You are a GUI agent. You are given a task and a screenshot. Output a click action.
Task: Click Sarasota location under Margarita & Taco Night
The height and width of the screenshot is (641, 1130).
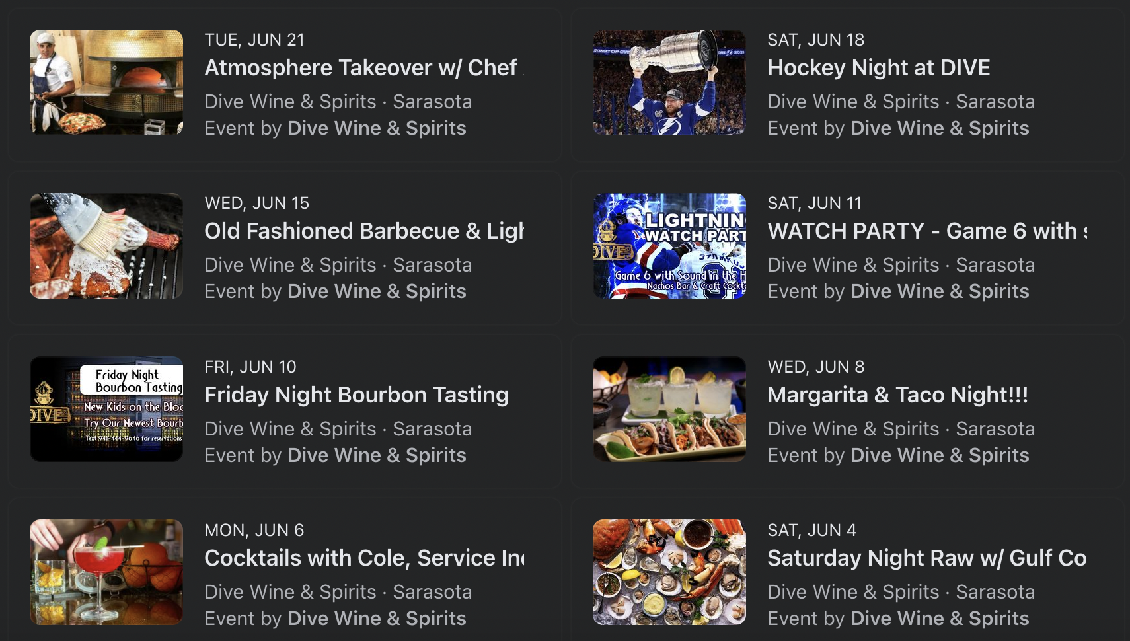pyautogui.click(x=995, y=428)
